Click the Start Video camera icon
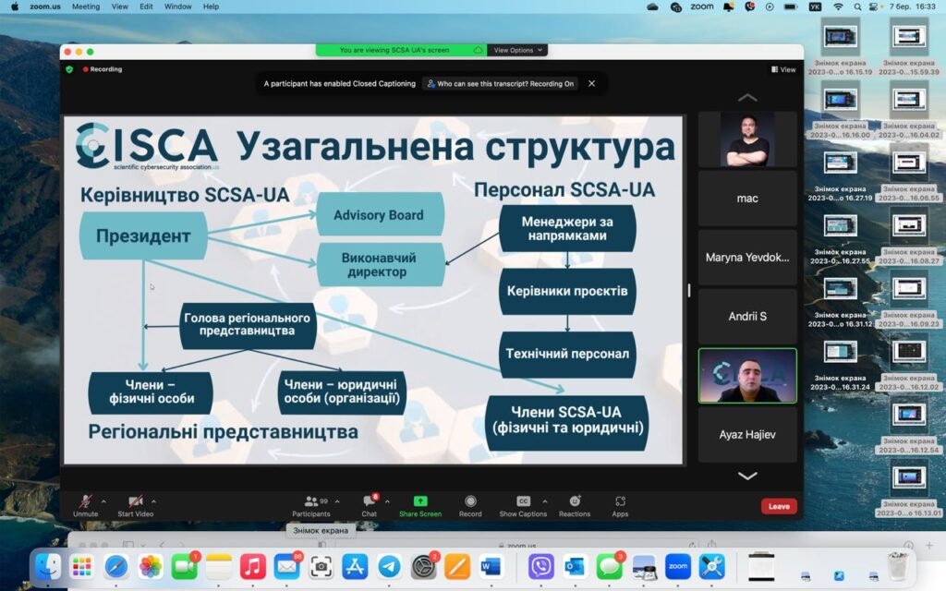 pos(136,501)
